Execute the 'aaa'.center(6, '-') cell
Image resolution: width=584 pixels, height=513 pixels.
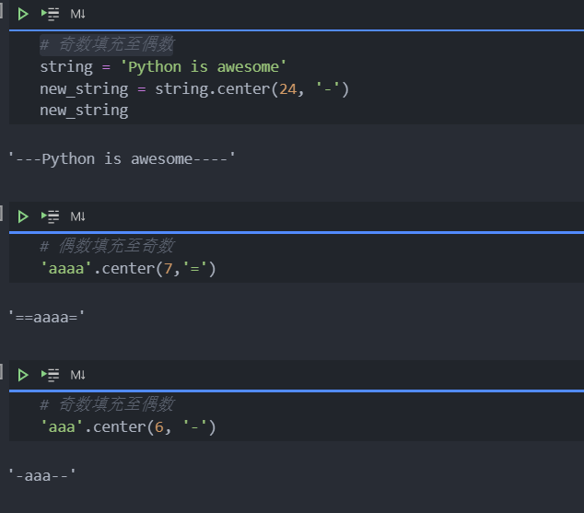pos(23,375)
